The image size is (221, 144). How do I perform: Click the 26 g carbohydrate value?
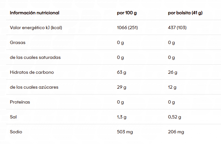click(173, 72)
